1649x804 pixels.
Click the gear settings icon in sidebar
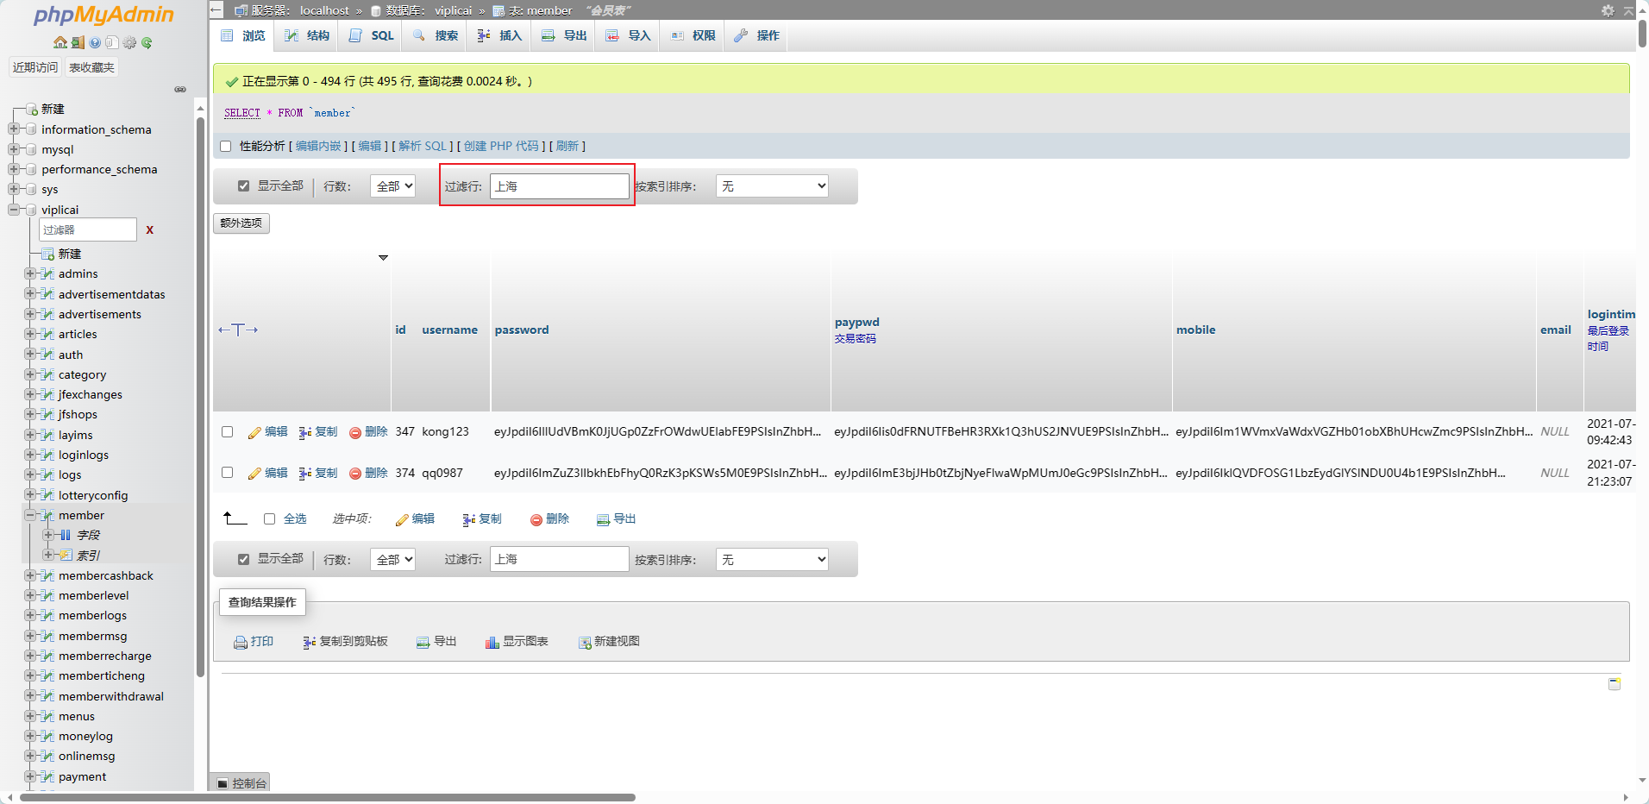coord(129,42)
